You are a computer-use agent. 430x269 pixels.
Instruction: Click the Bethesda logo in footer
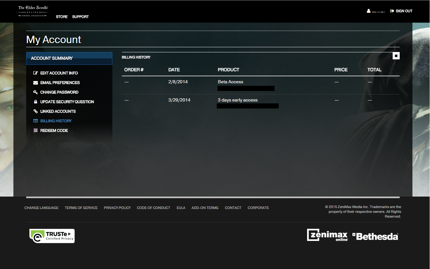pyautogui.click(x=375, y=236)
